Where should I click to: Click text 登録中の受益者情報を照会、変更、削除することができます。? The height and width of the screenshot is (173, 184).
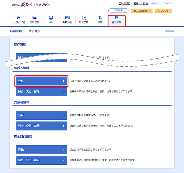pyautogui.click(x=102, y=126)
